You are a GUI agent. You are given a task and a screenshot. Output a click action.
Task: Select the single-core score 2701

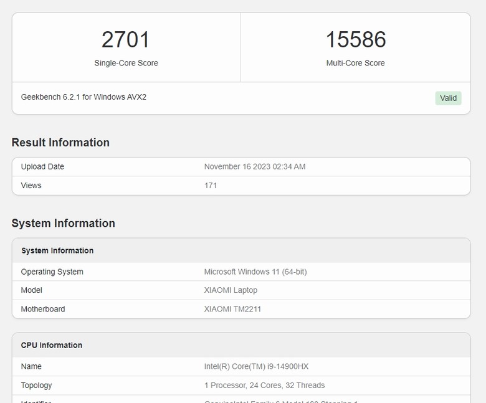pyautogui.click(x=125, y=39)
